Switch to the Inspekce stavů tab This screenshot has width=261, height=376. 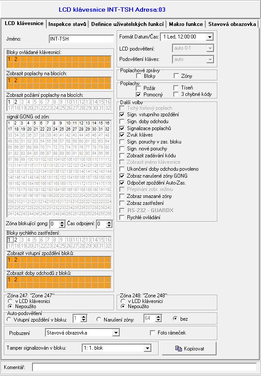[67, 24]
